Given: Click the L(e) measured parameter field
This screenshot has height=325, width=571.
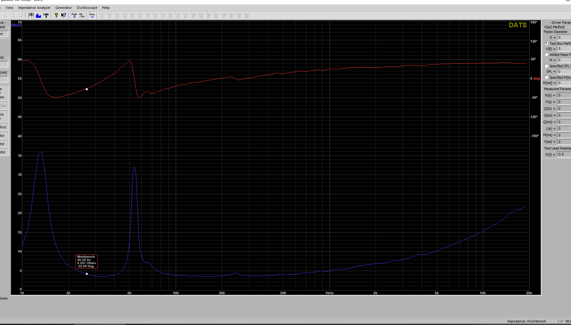Looking at the screenshot, I should point(564,129).
